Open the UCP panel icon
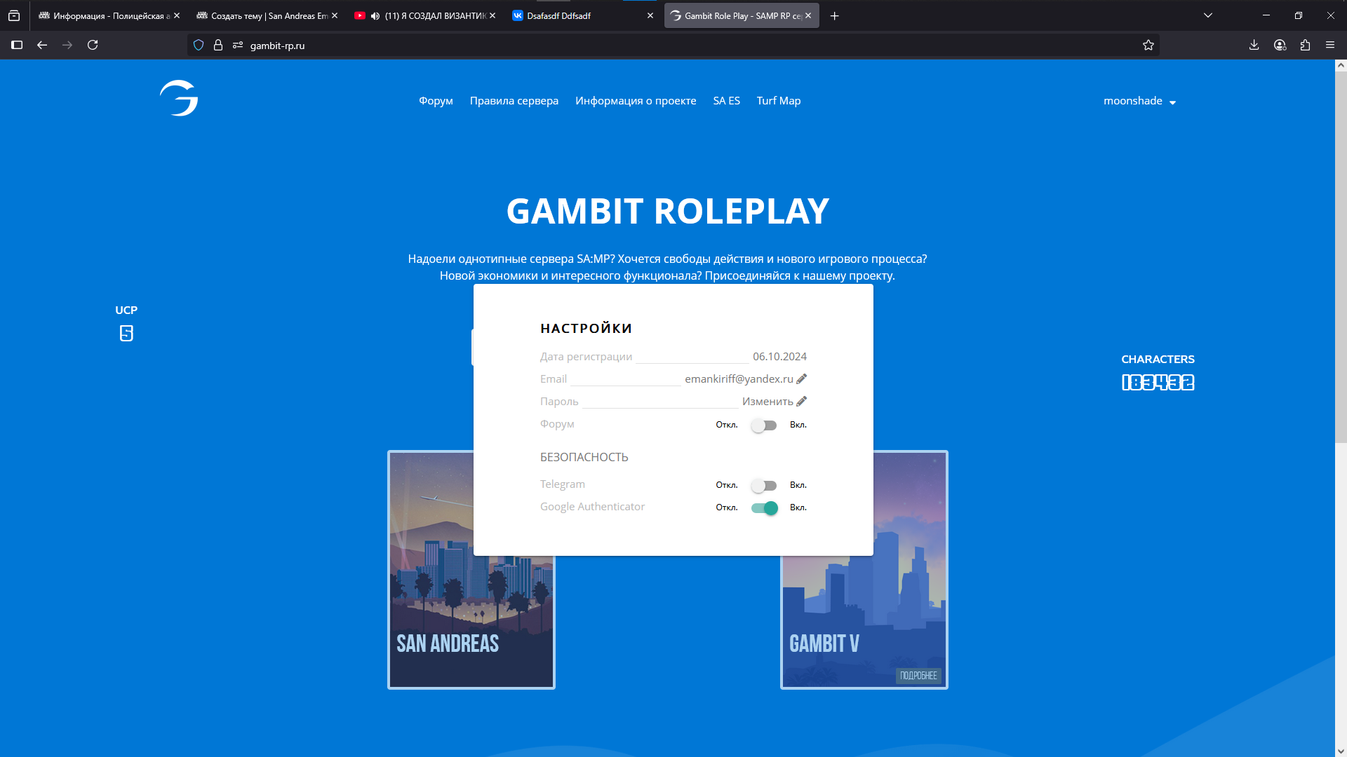 click(126, 334)
